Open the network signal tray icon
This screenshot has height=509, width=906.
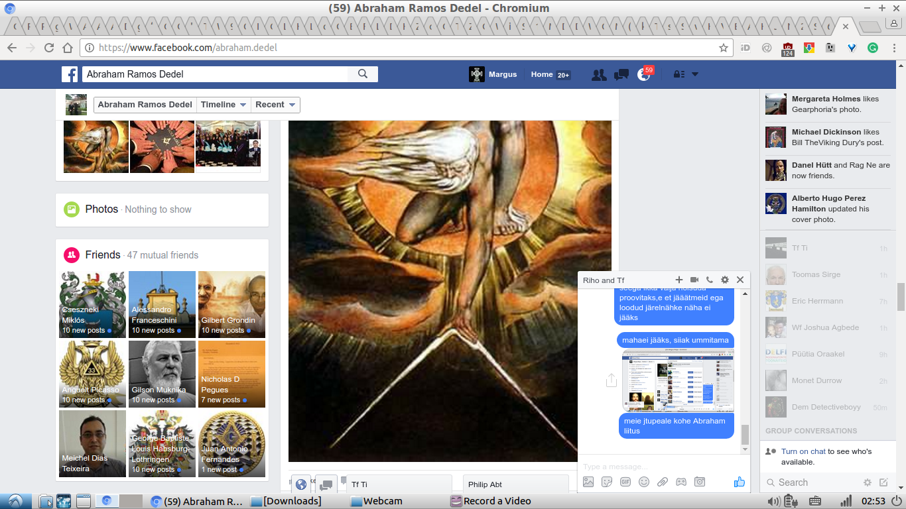pos(846,501)
